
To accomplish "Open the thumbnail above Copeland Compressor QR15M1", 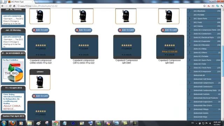I will [x=169, y=16].
